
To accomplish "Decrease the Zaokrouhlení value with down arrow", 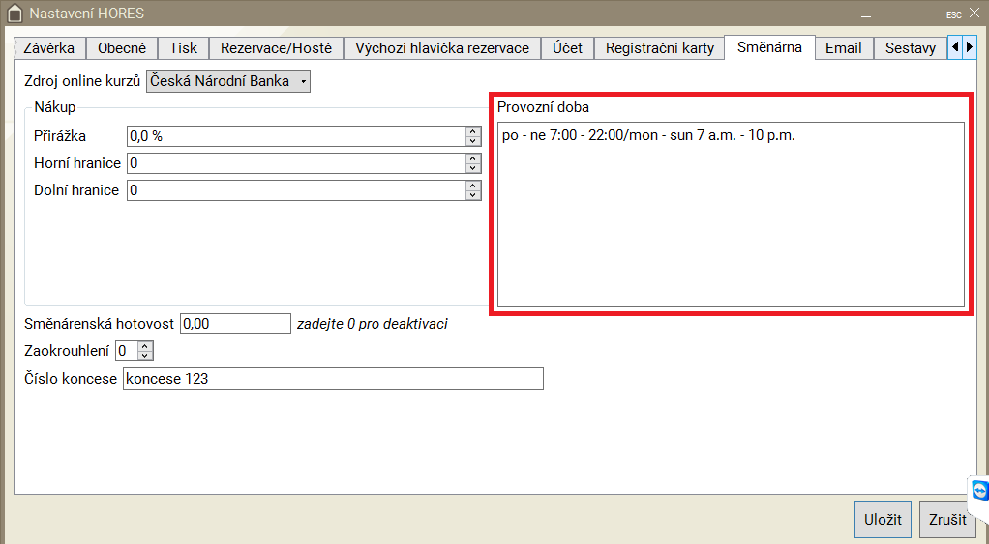I will click(146, 355).
